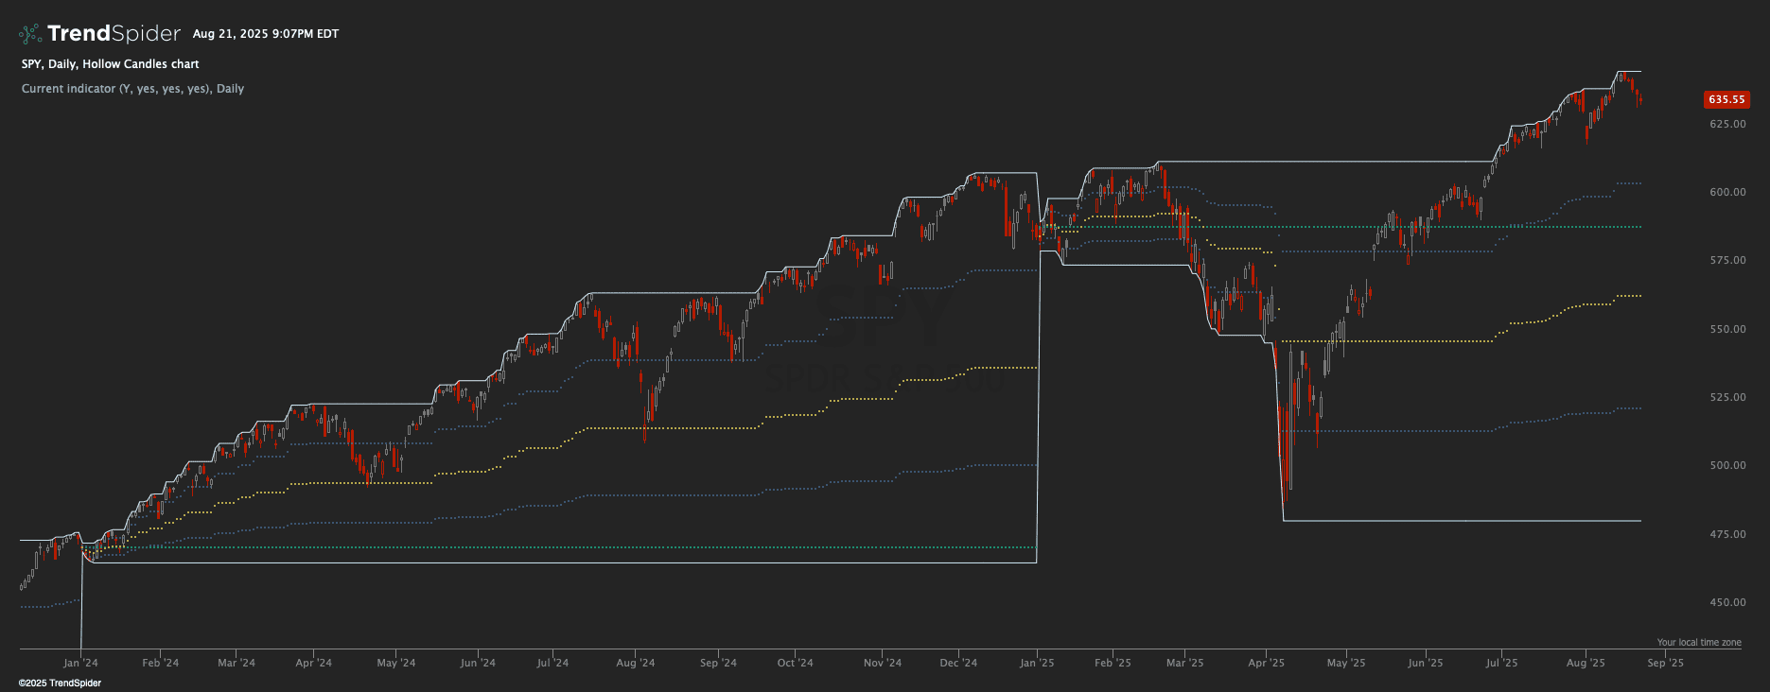The width and height of the screenshot is (1770, 692).
Task: Click the Jan '25 date axis label
Action: [1037, 663]
